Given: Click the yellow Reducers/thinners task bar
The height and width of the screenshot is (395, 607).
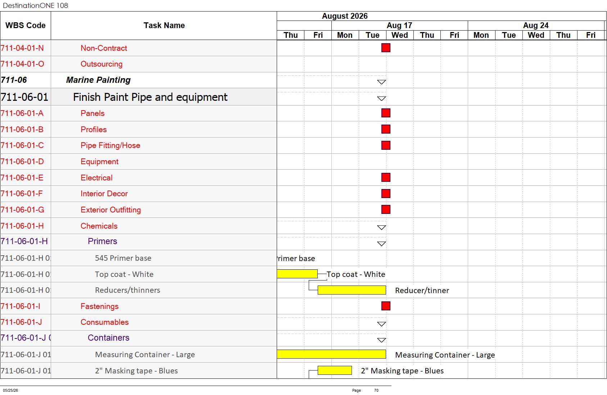Looking at the screenshot, I should [352, 290].
